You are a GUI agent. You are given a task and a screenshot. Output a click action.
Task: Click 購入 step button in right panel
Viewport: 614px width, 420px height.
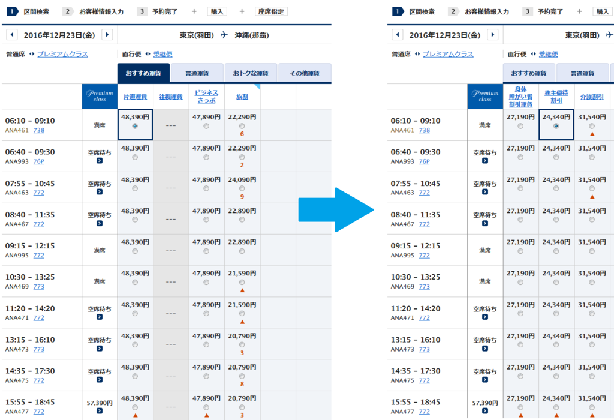(x=603, y=11)
